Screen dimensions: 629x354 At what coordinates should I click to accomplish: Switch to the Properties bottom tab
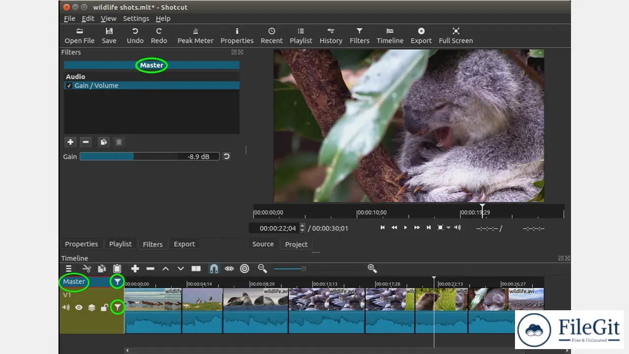tap(82, 244)
